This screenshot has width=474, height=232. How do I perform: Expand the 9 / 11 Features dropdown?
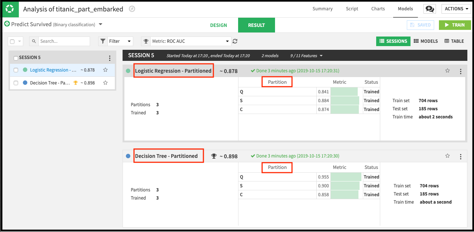[x=306, y=56]
